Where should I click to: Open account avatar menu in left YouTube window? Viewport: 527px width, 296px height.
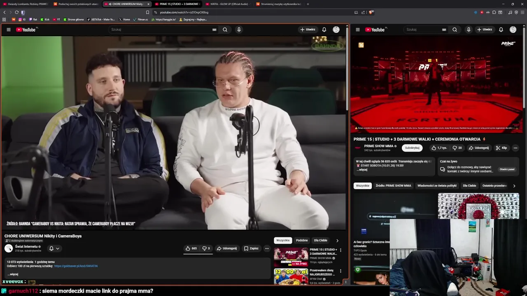pyautogui.click(x=336, y=30)
